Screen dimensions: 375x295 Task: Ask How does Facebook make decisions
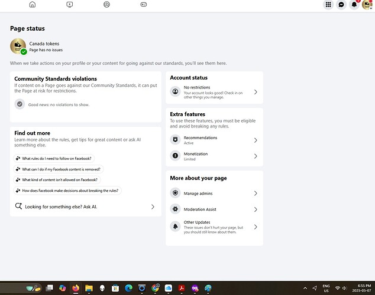[x=67, y=191]
